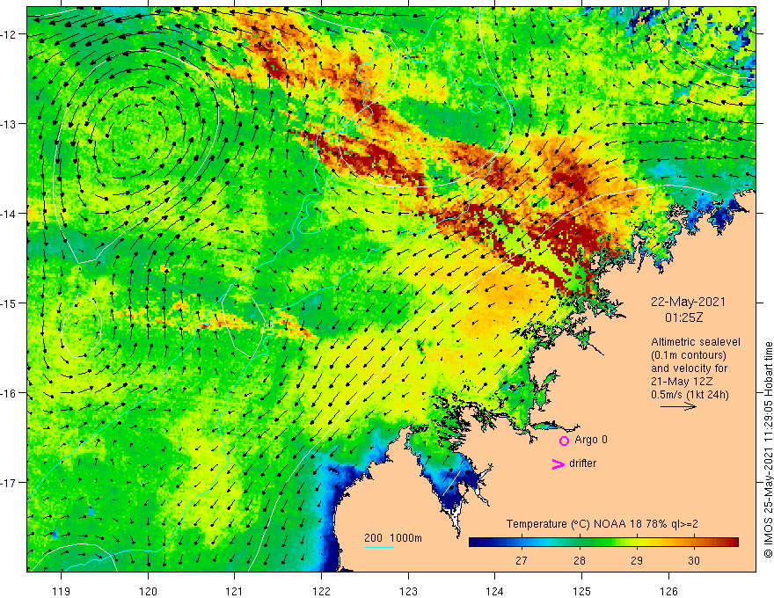This screenshot has height=598, width=774.
Task: Click the temperature color scale bar
Action: point(603,543)
